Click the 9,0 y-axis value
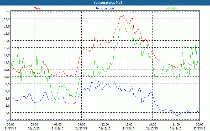 pos(8,91)
